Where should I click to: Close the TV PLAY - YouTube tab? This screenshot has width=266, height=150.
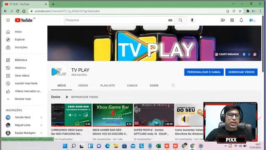[x=46, y=4]
